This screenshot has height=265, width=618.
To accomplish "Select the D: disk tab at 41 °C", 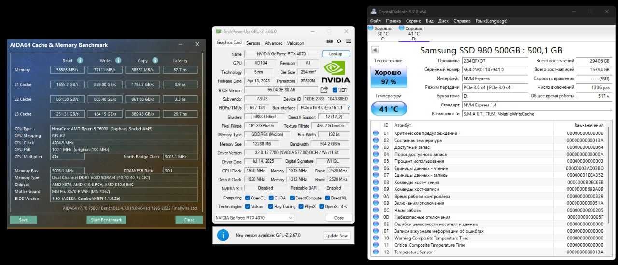I will tap(413, 33).
